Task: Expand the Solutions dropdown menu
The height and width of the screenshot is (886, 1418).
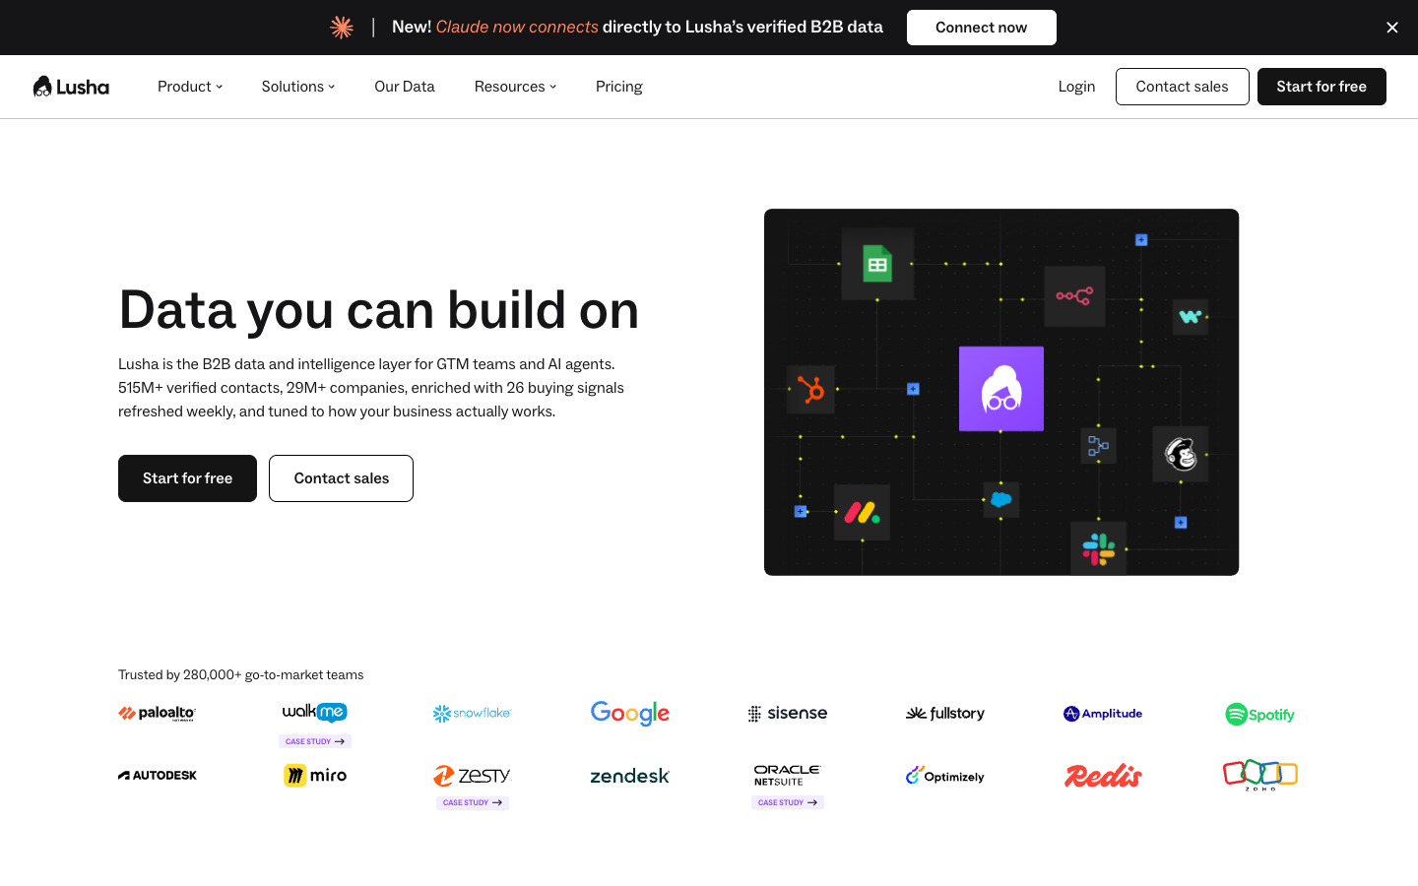Action: (x=298, y=87)
